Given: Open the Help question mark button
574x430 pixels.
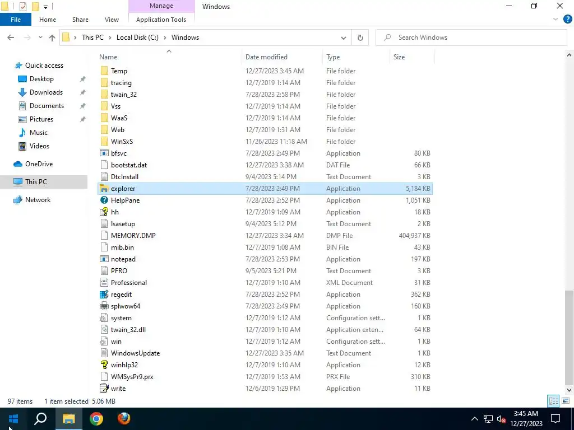Looking at the screenshot, I should 567,20.
